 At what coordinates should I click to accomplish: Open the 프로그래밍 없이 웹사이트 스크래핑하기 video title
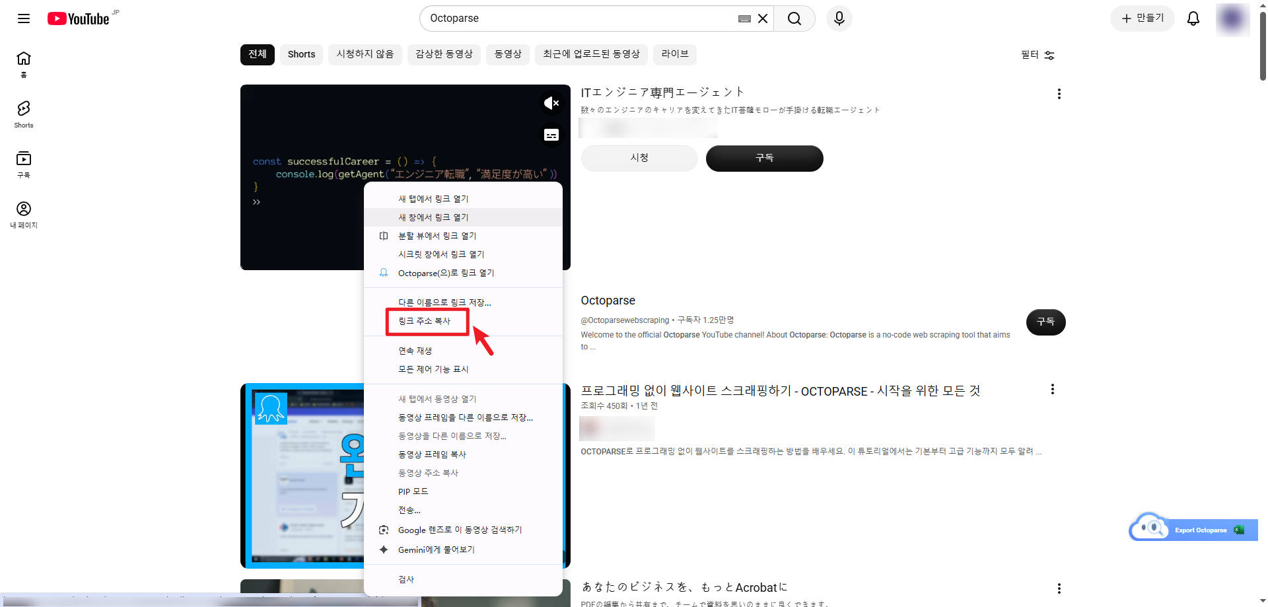780,391
